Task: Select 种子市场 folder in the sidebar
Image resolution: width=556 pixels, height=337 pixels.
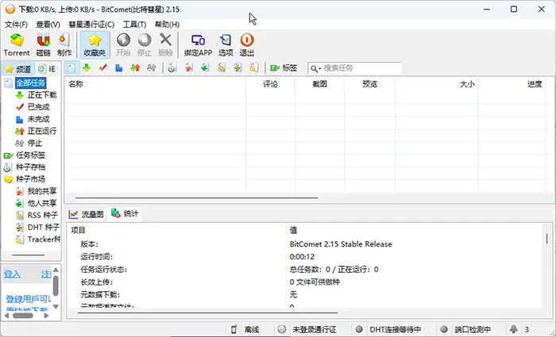Action: pos(30,179)
